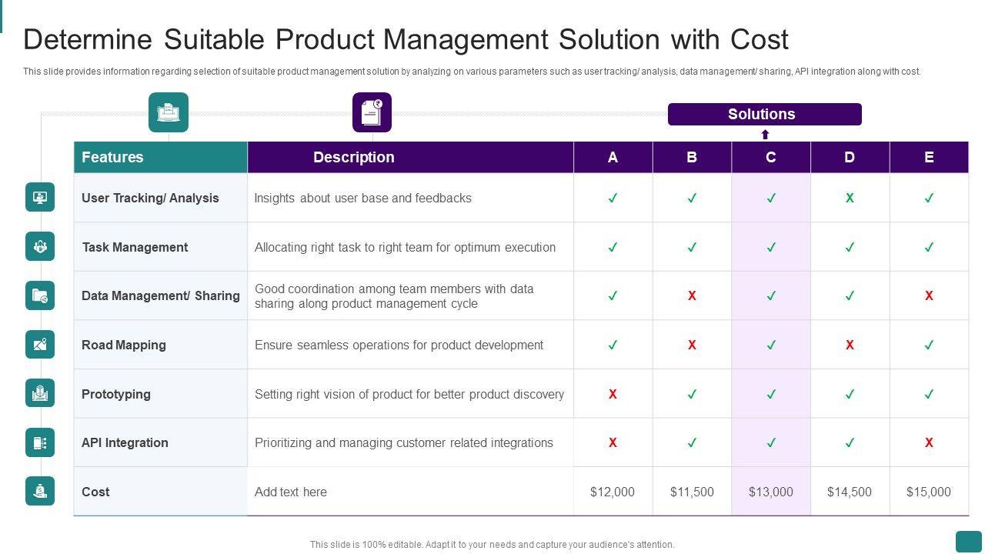
Task: Click the $13,000 cost for solution C
Action: 770,492
